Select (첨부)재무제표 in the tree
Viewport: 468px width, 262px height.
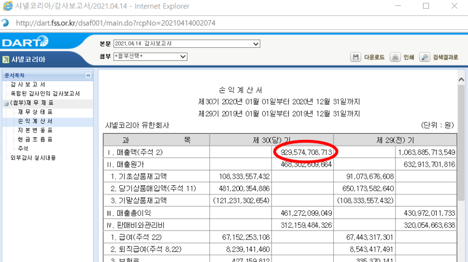pyautogui.click(x=32, y=103)
